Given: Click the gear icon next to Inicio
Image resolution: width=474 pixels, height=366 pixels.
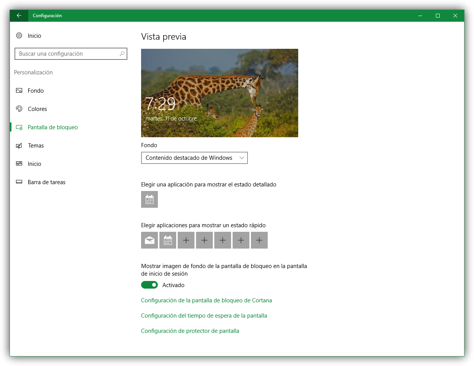Looking at the screenshot, I should (x=19, y=35).
